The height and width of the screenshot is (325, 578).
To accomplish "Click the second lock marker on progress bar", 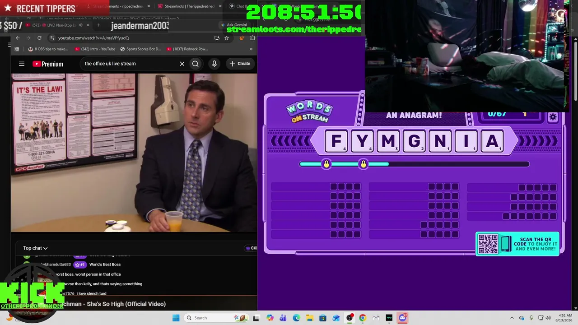I will (364, 164).
